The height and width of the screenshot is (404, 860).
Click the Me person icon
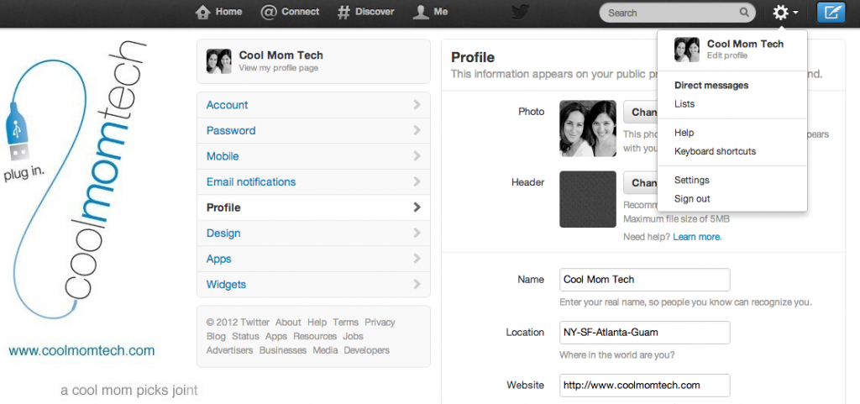(421, 12)
